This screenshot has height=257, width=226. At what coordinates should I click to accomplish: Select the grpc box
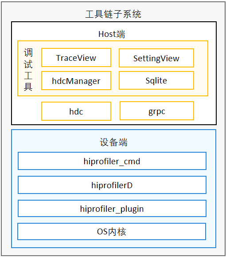click(x=157, y=111)
